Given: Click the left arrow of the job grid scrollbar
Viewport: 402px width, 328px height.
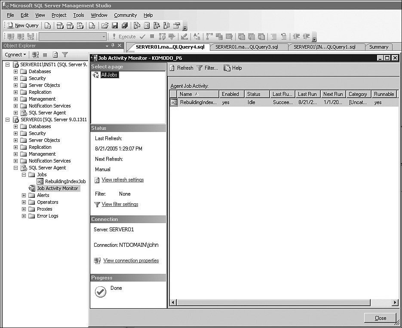Looking at the screenshot, I should [x=173, y=303].
